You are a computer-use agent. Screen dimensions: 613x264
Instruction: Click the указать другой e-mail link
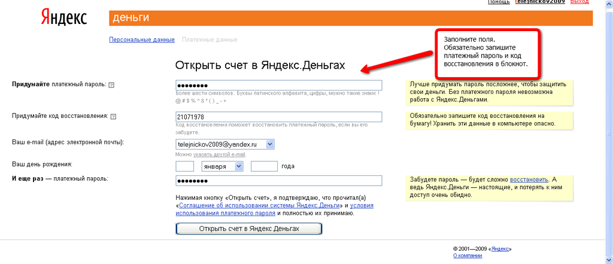pos(219,154)
